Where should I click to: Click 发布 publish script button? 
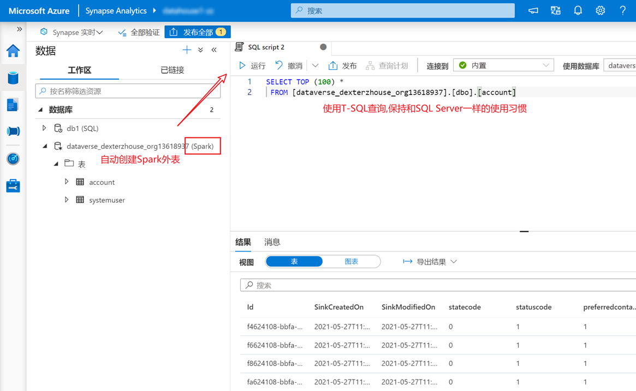click(343, 65)
